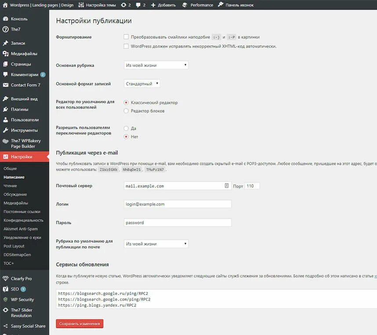The width and height of the screenshot is (377, 335).
Task: Click the 'Почтовый сервер' input field
Action: [178, 186]
